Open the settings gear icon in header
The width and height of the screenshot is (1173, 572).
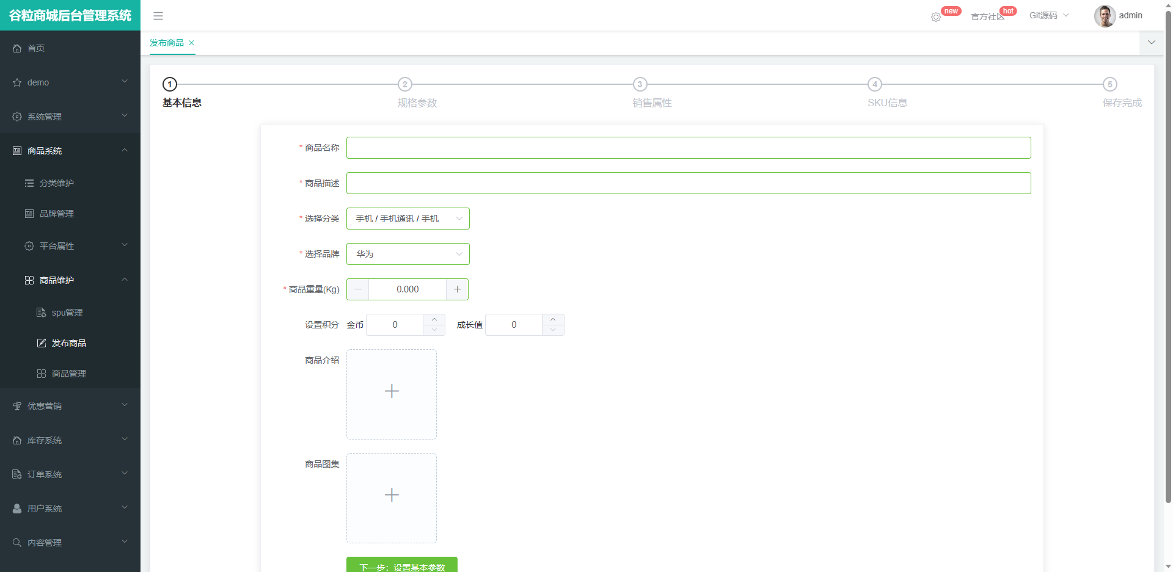[x=935, y=17]
